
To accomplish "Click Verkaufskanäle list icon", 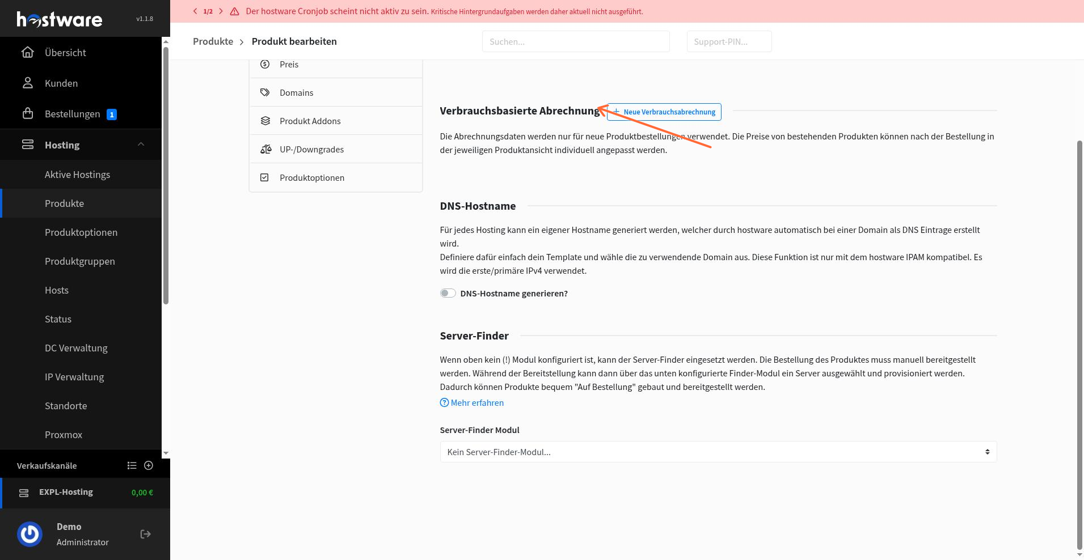I will point(132,465).
